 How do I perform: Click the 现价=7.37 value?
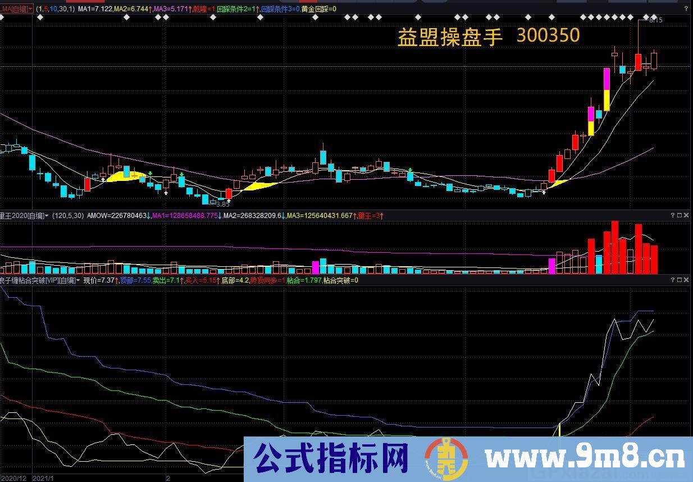pos(99,280)
